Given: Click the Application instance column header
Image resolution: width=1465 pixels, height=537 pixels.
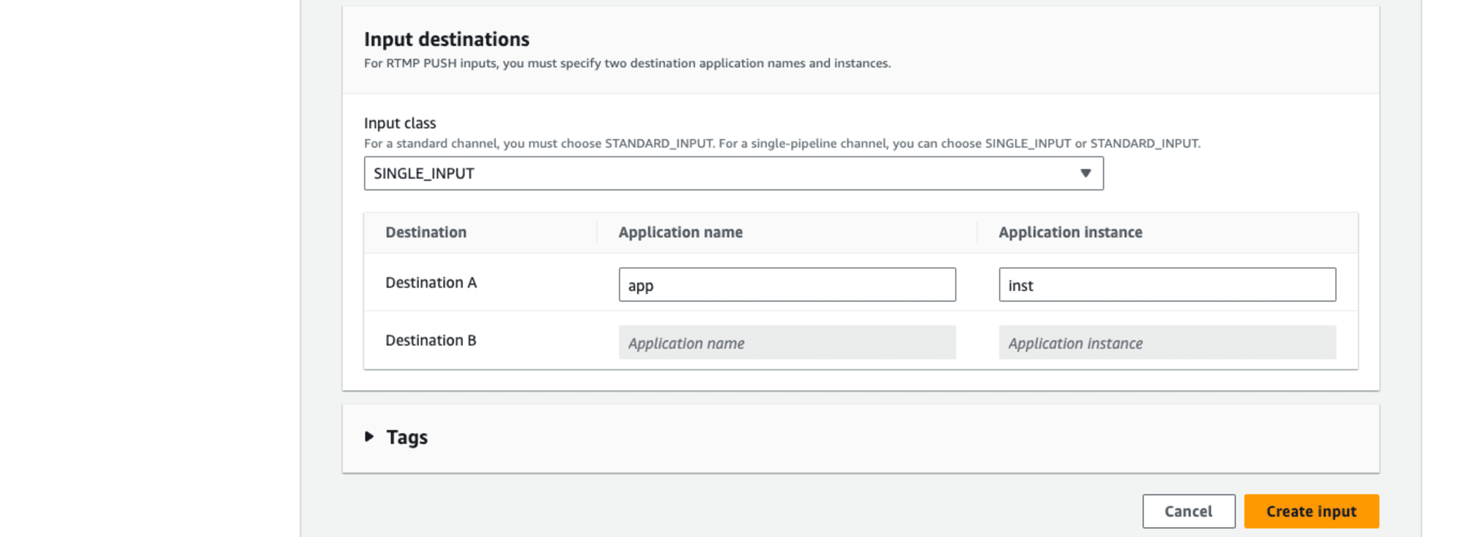Looking at the screenshot, I should pyautogui.click(x=1070, y=232).
